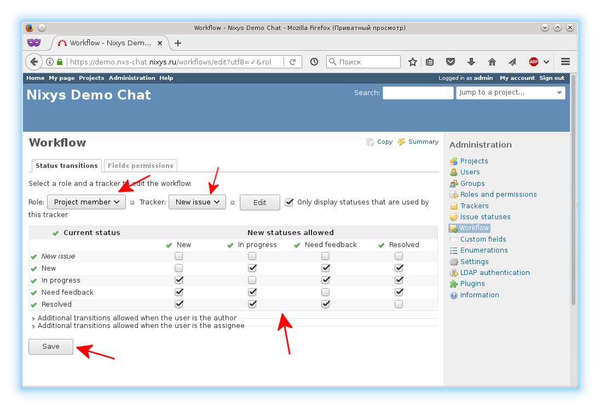Image resolution: width=600 pixels, height=410 pixels.
Task: Open the downloads arrow icon
Action: coord(471,62)
